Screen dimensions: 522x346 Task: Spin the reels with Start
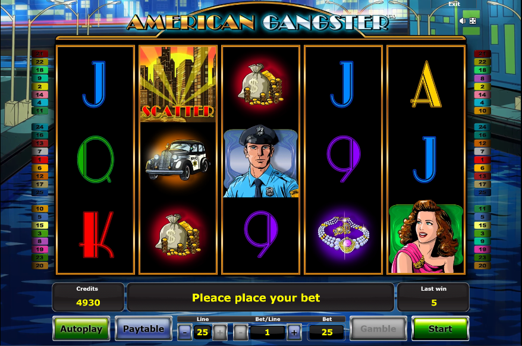440,329
